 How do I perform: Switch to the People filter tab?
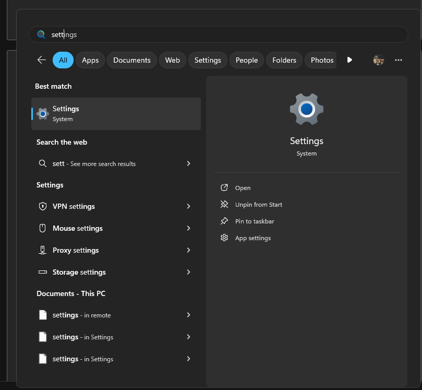tap(247, 60)
